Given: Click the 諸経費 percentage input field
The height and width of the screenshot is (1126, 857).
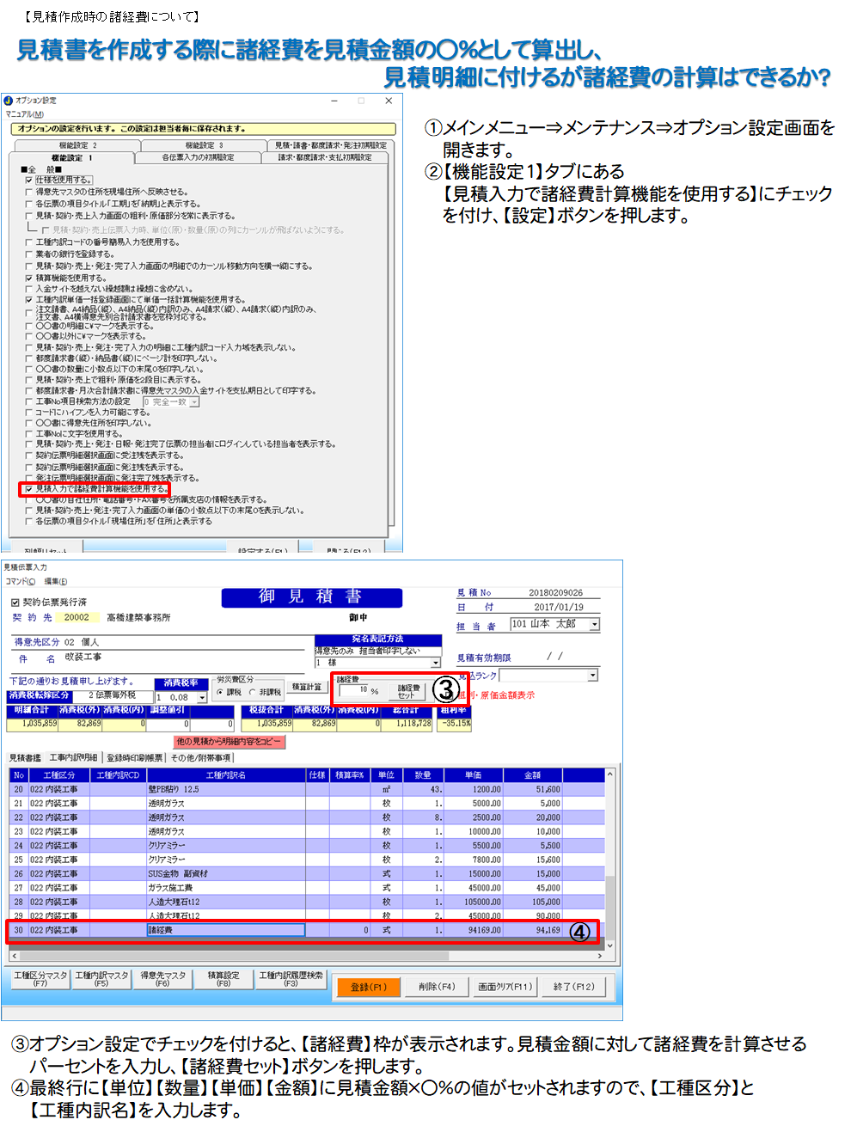Looking at the screenshot, I should tap(353, 690).
